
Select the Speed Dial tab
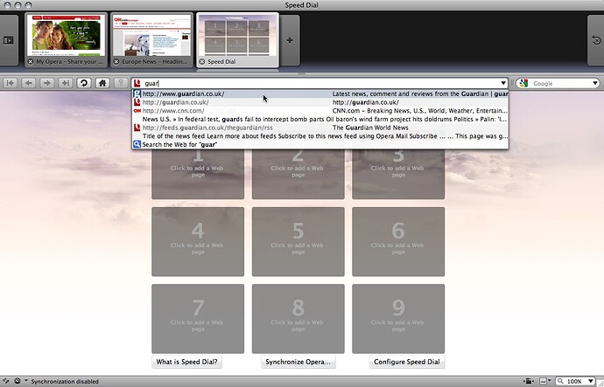tap(238, 40)
